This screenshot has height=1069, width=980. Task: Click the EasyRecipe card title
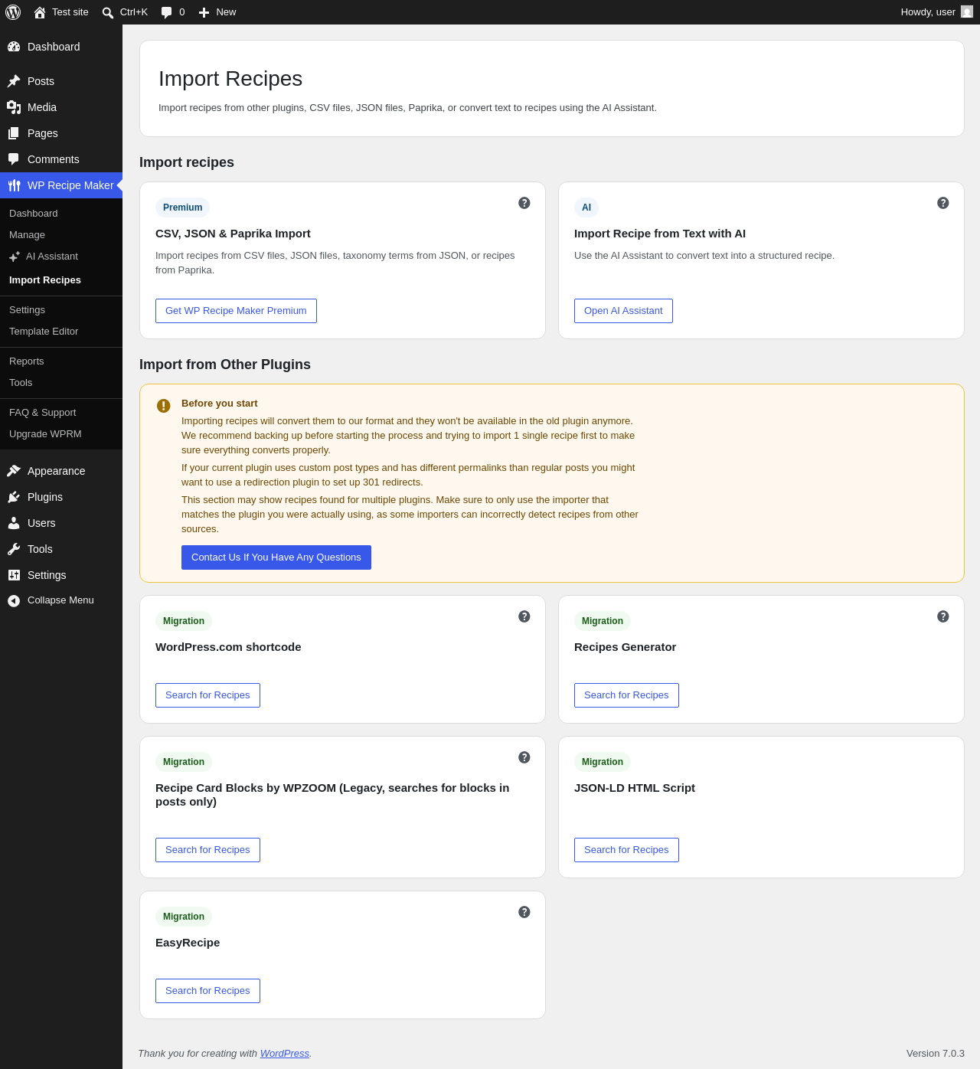coord(188,943)
